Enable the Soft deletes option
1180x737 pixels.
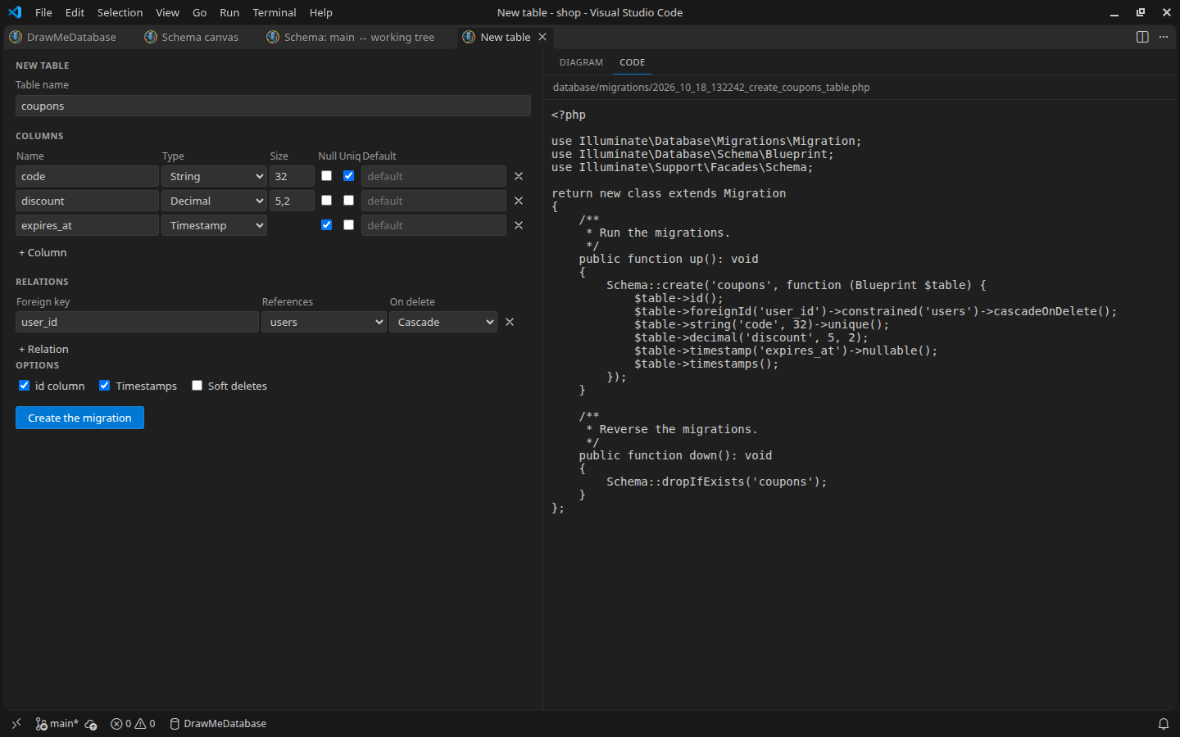tap(197, 386)
